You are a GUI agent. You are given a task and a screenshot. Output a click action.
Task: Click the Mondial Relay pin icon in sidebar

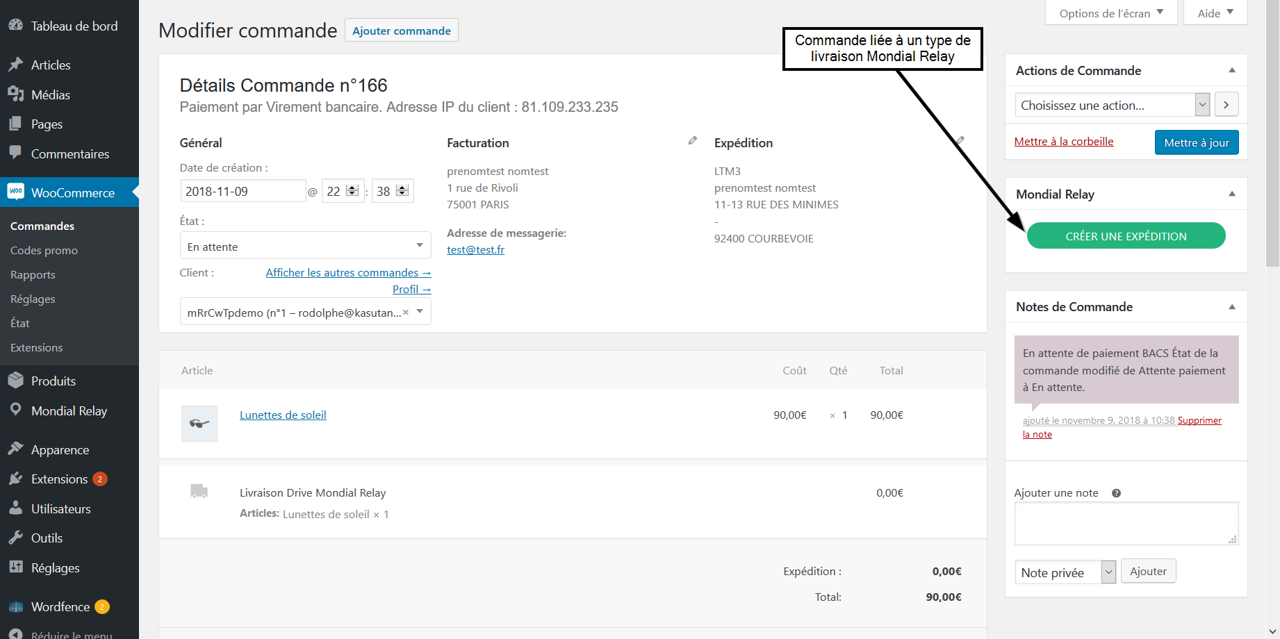tap(16, 410)
